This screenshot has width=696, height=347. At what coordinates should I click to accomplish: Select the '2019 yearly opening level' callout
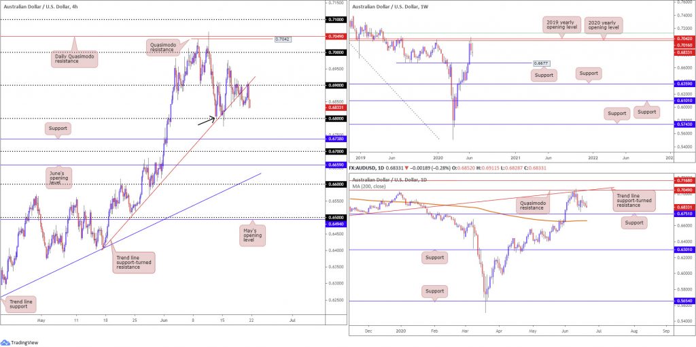pyautogui.click(x=561, y=25)
